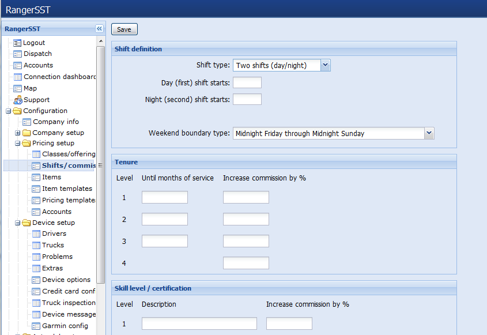
Task: Open Device options in the tree
Action: tap(66, 280)
